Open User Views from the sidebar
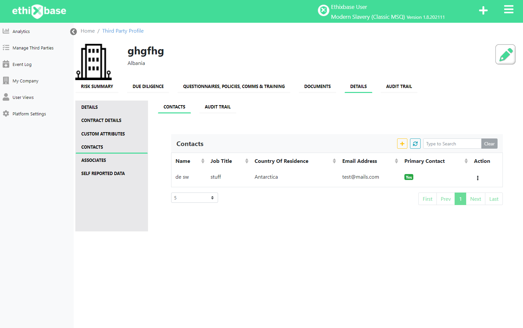 [23, 97]
